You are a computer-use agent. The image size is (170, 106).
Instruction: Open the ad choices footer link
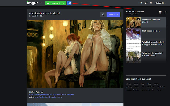161,87
